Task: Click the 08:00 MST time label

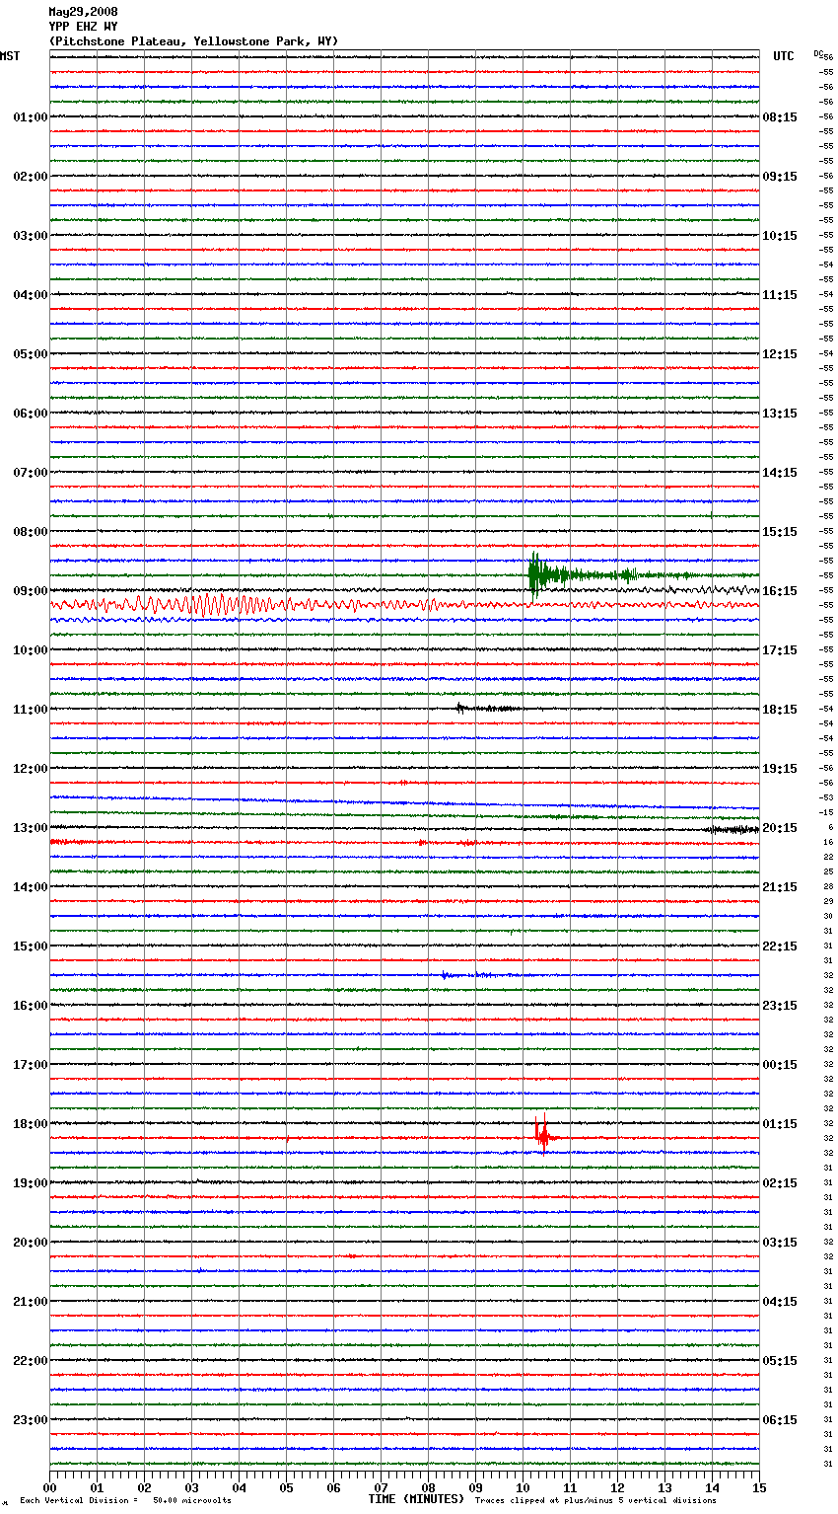Action: pyautogui.click(x=30, y=532)
